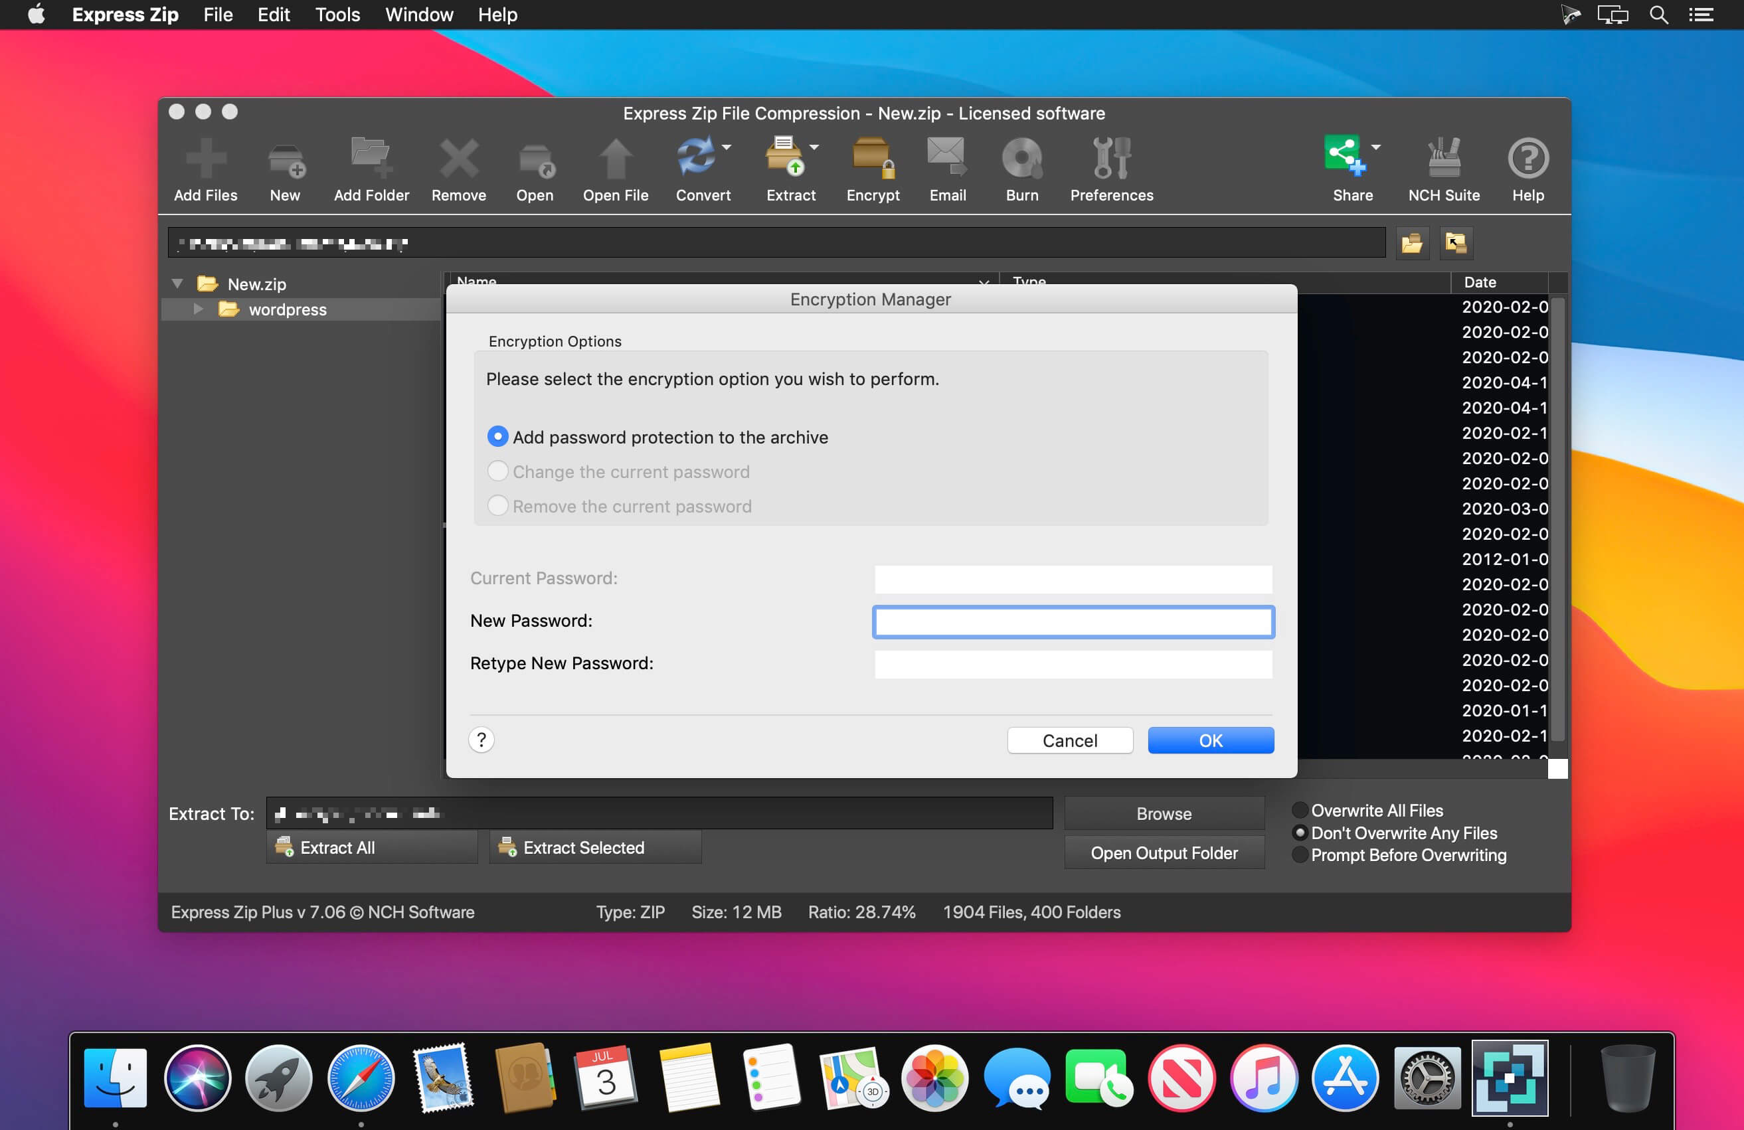Click the archive path field below the toolbar

pyautogui.click(x=776, y=242)
